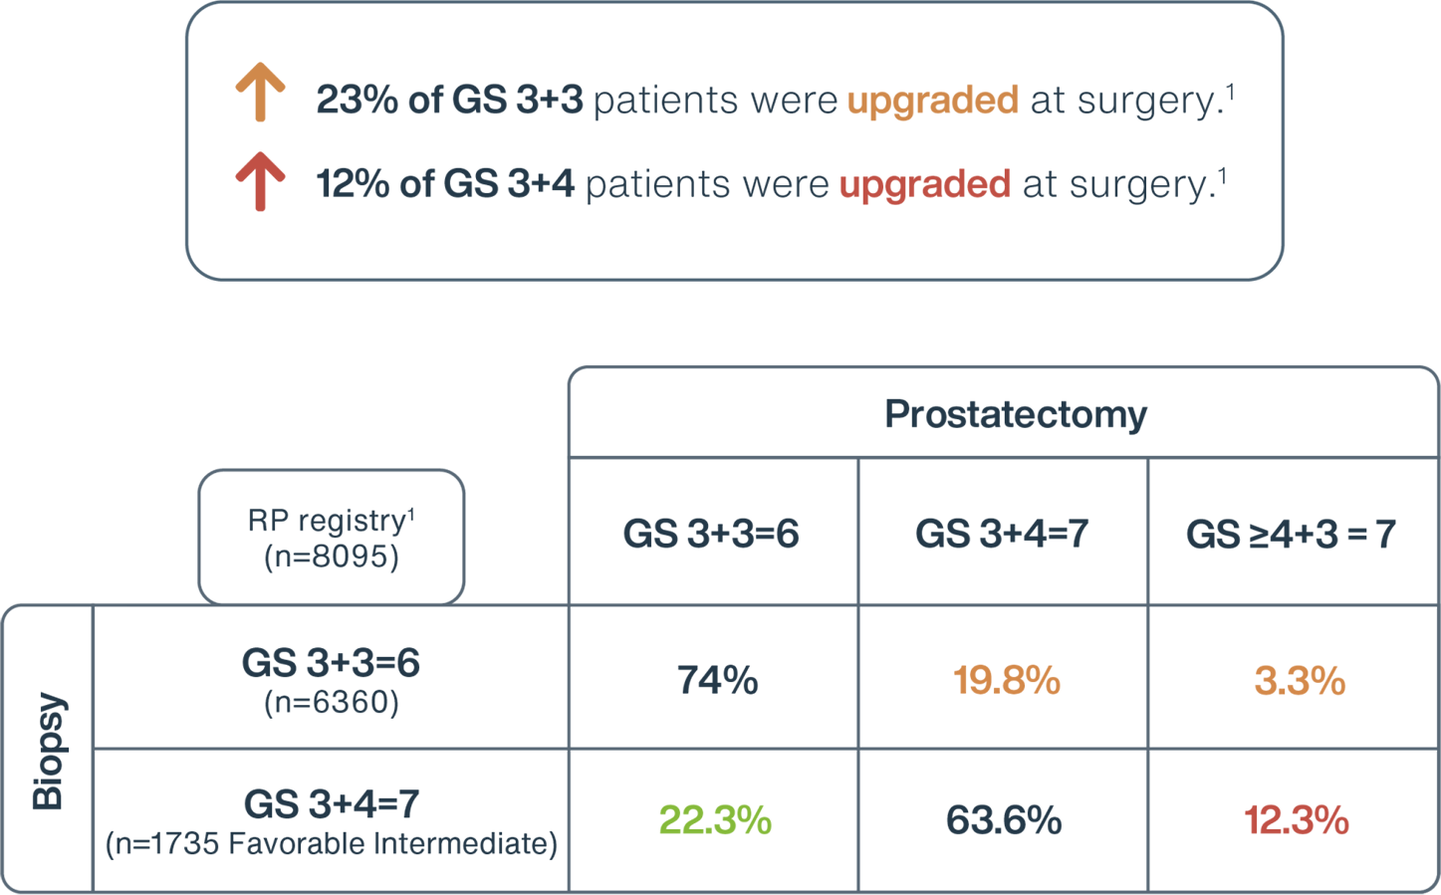Screen dimensions: 1441x895
Task: Click the 63.6% table cell
Action: click(x=1004, y=820)
